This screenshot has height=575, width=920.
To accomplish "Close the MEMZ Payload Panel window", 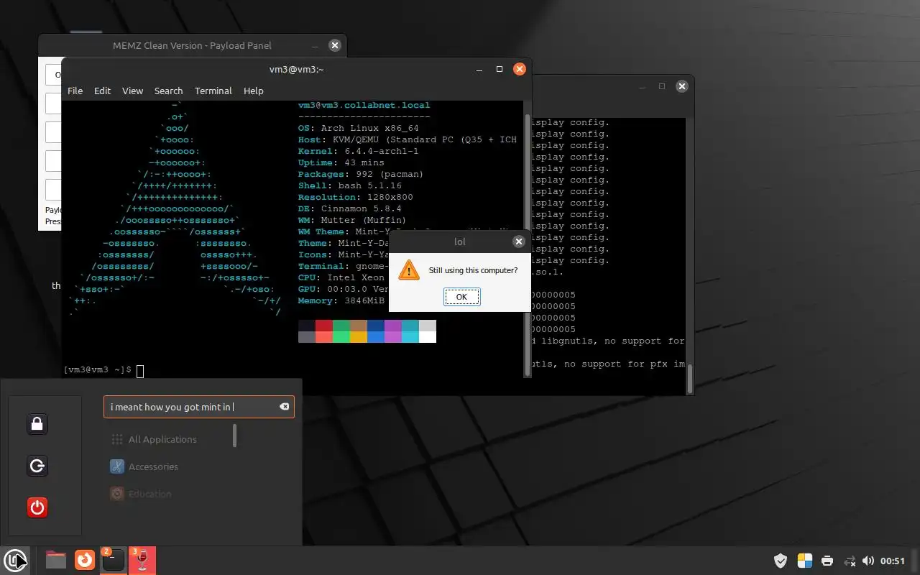I will coord(334,45).
